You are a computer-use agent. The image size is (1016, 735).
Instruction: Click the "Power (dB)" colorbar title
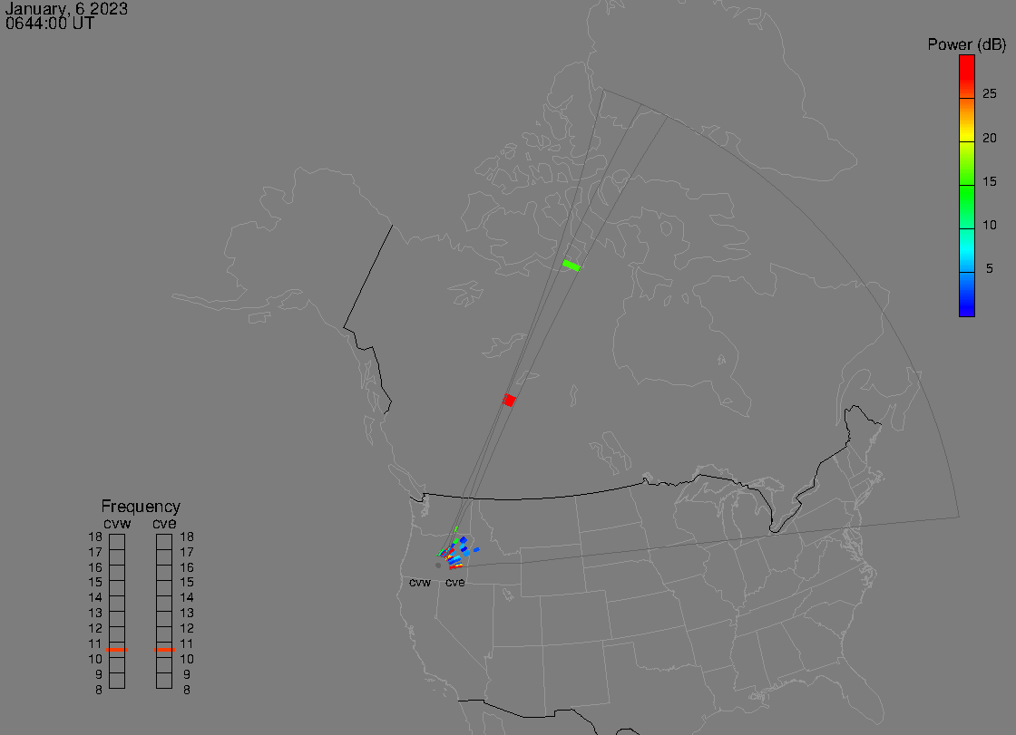coord(966,44)
